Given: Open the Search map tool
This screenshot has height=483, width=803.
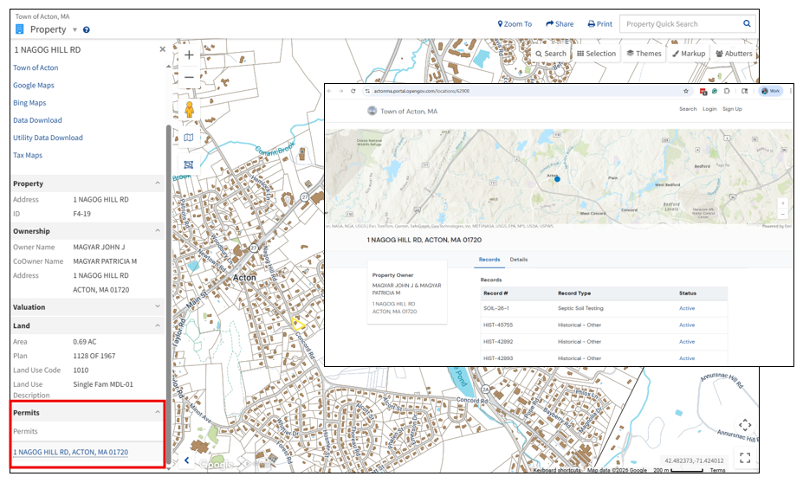Looking at the screenshot, I should (551, 53).
